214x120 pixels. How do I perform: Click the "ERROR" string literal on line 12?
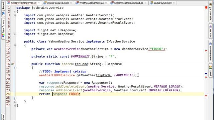[x=156, y=49]
